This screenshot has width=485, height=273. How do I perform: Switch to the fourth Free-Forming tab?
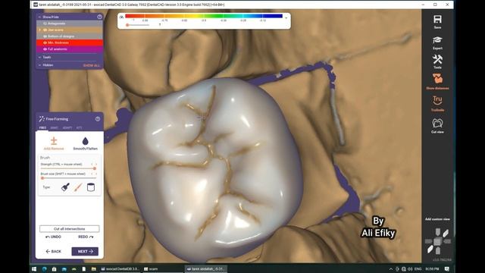pos(79,127)
